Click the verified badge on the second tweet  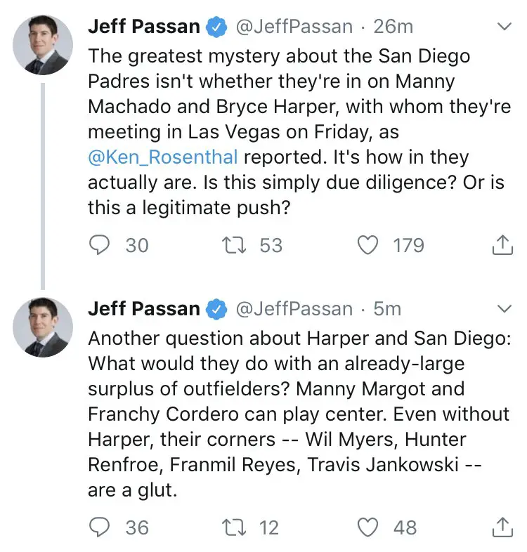click(x=216, y=310)
